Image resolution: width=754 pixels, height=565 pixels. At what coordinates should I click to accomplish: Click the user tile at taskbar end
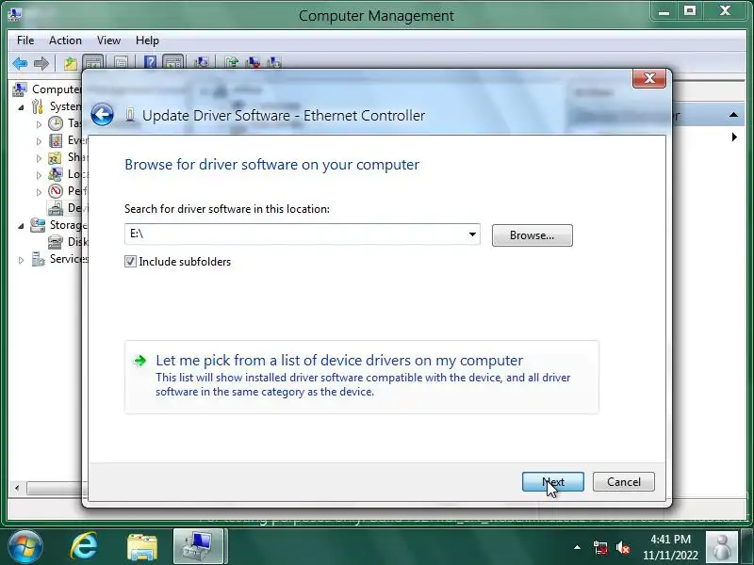[722, 547]
